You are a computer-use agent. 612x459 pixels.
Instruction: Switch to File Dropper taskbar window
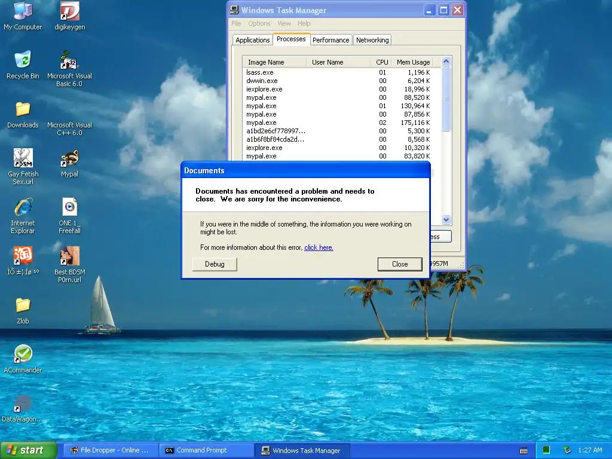tap(111, 450)
